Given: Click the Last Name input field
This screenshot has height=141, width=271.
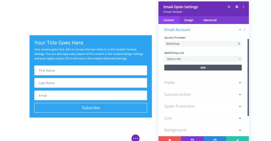Looking at the screenshot, I should pyautogui.click(x=91, y=83).
